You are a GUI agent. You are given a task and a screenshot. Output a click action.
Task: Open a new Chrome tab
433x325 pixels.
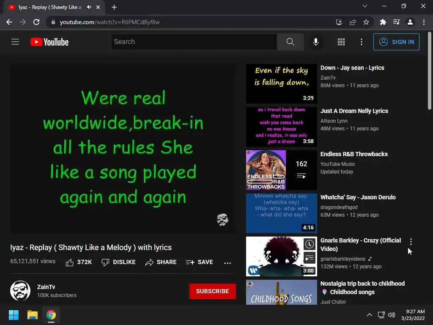pyautogui.click(x=114, y=7)
